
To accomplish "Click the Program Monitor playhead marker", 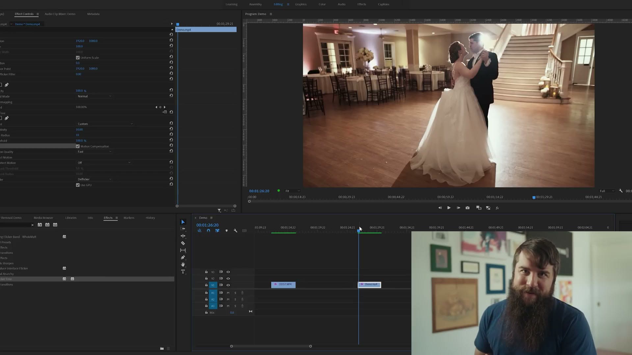I will point(534,198).
